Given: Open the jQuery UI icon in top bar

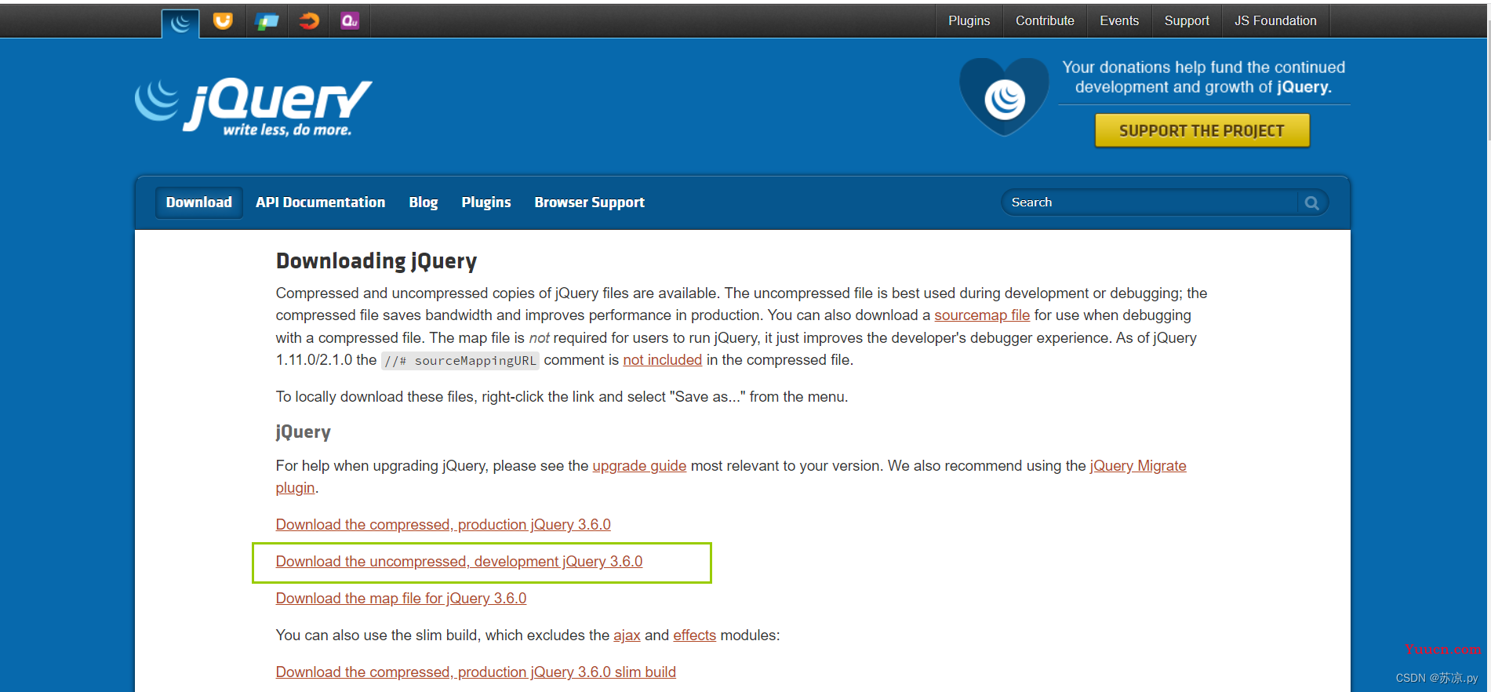Looking at the screenshot, I should (223, 21).
